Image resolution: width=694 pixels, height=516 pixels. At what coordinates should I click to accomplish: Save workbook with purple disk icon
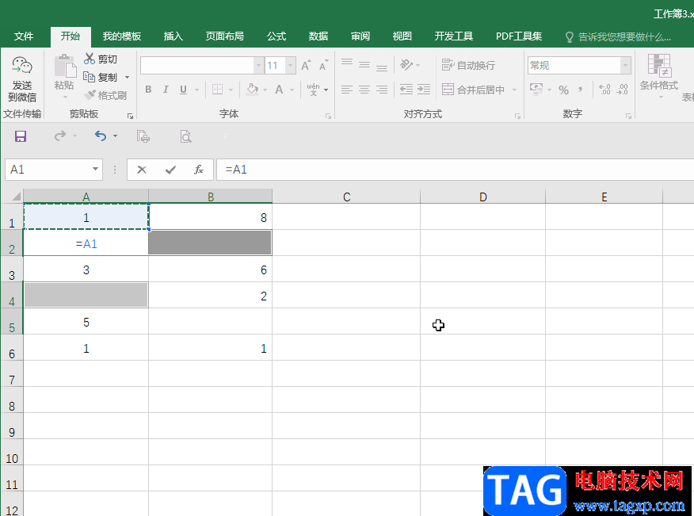[x=21, y=136]
